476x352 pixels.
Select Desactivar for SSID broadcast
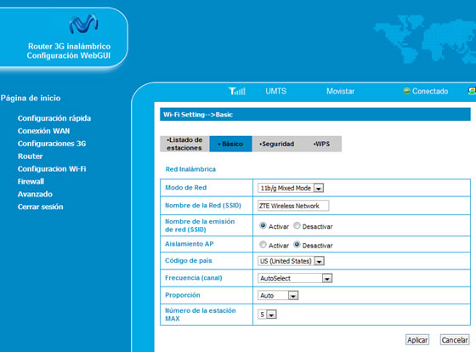(297, 225)
